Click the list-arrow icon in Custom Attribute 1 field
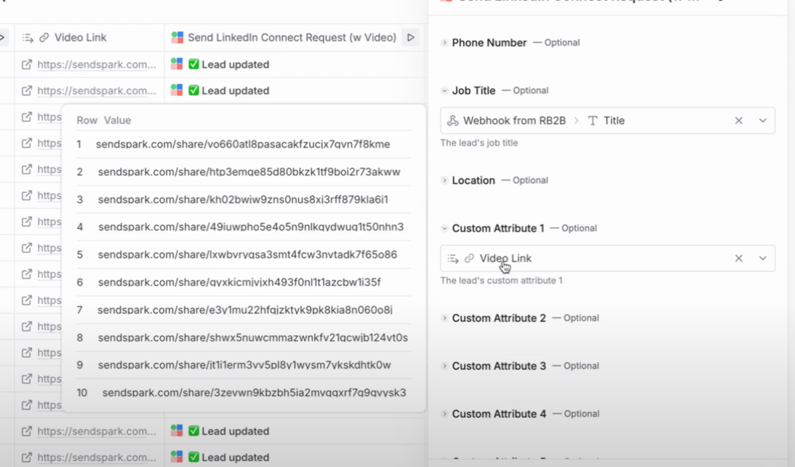The height and width of the screenshot is (467, 795). click(x=453, y=259)
